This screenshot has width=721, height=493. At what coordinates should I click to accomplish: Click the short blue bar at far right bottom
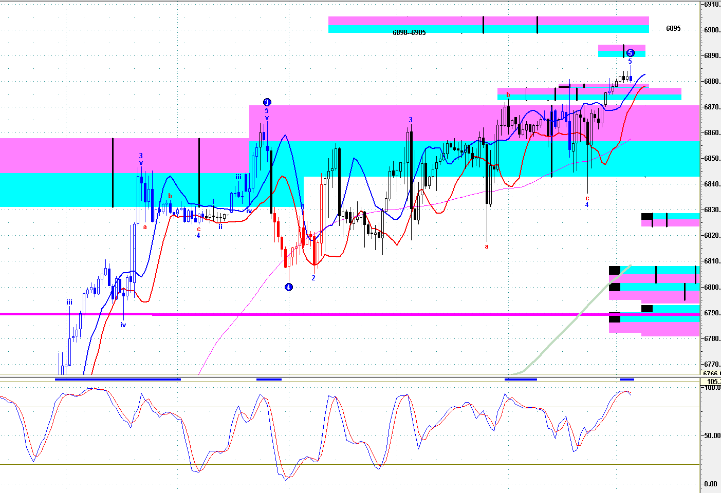coord(627,380)
